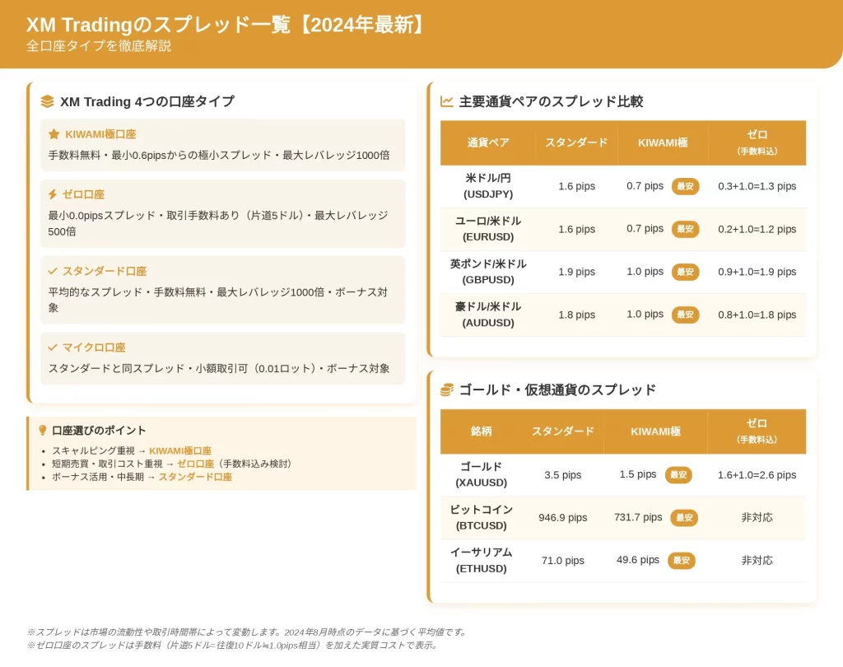Select the 最安 badge in the ETHUSD row
This screenshot has height=667, width=843.
coord(681,561)
